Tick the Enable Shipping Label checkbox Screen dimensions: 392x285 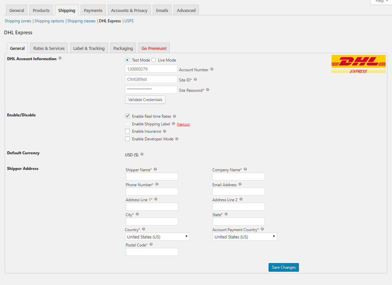(127, 124)
